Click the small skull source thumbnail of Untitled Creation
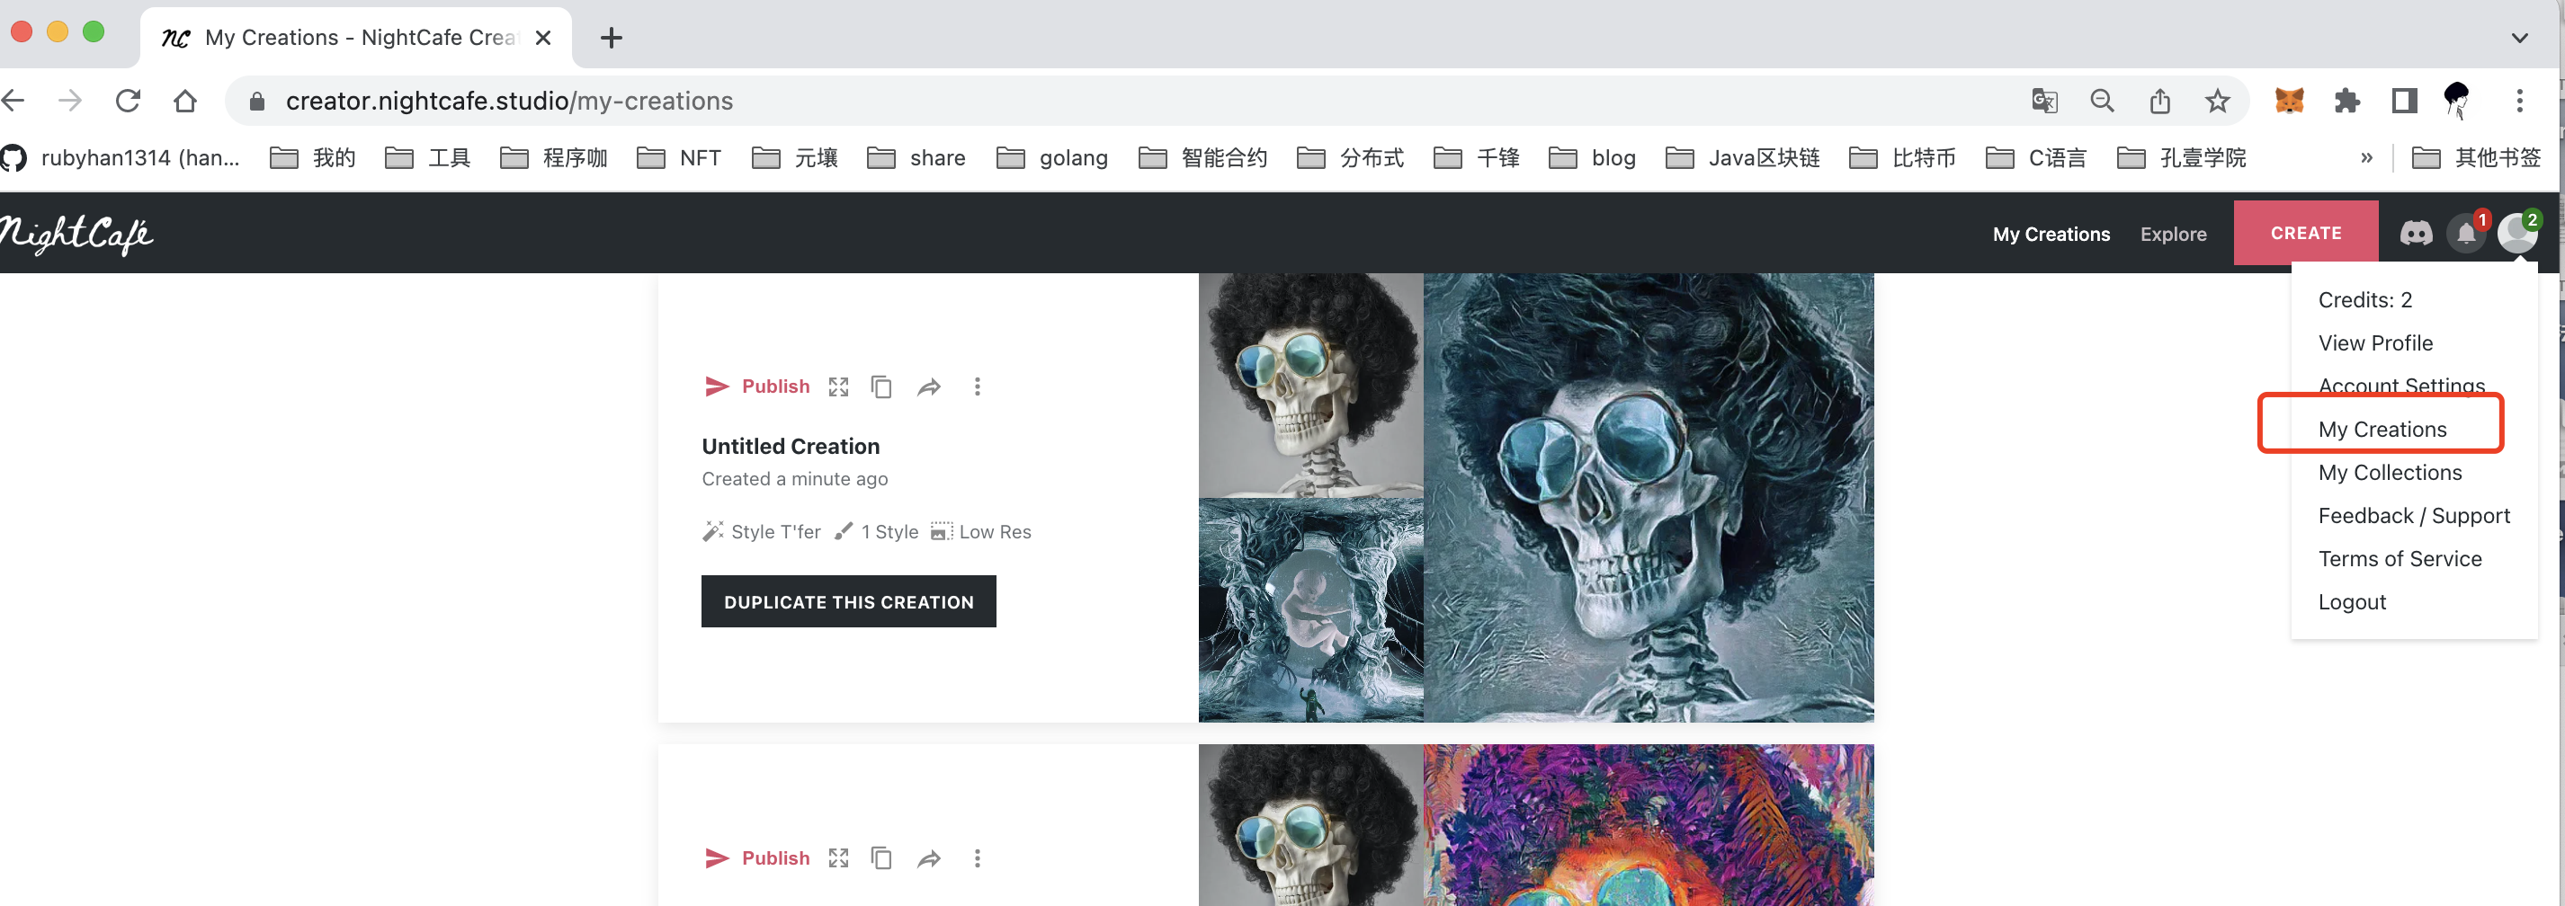 [1310, 386]
